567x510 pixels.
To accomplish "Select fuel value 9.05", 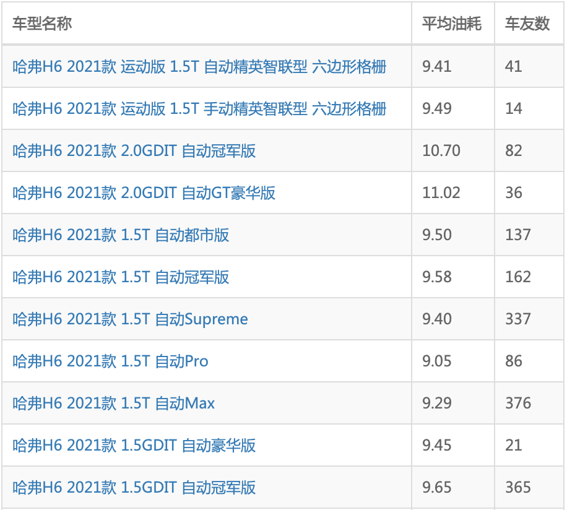I will click(437, 361).
